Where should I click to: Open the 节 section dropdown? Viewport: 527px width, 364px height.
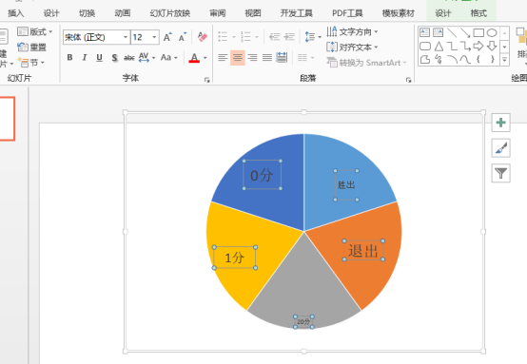pyautogui.click(x=31, y=63)
